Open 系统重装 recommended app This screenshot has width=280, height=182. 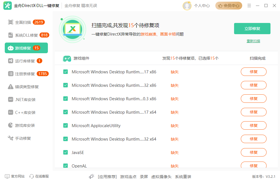click(x=183, y=177)
